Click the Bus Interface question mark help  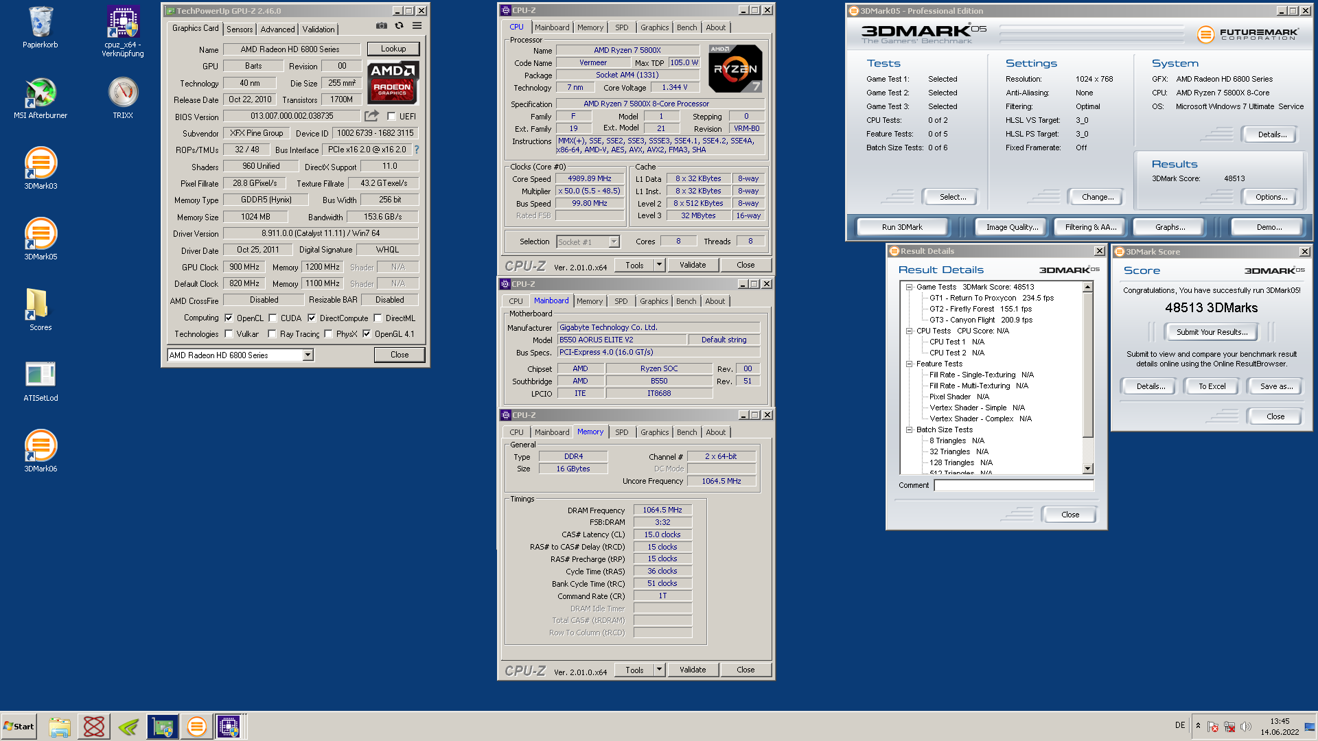click(416, 150)
